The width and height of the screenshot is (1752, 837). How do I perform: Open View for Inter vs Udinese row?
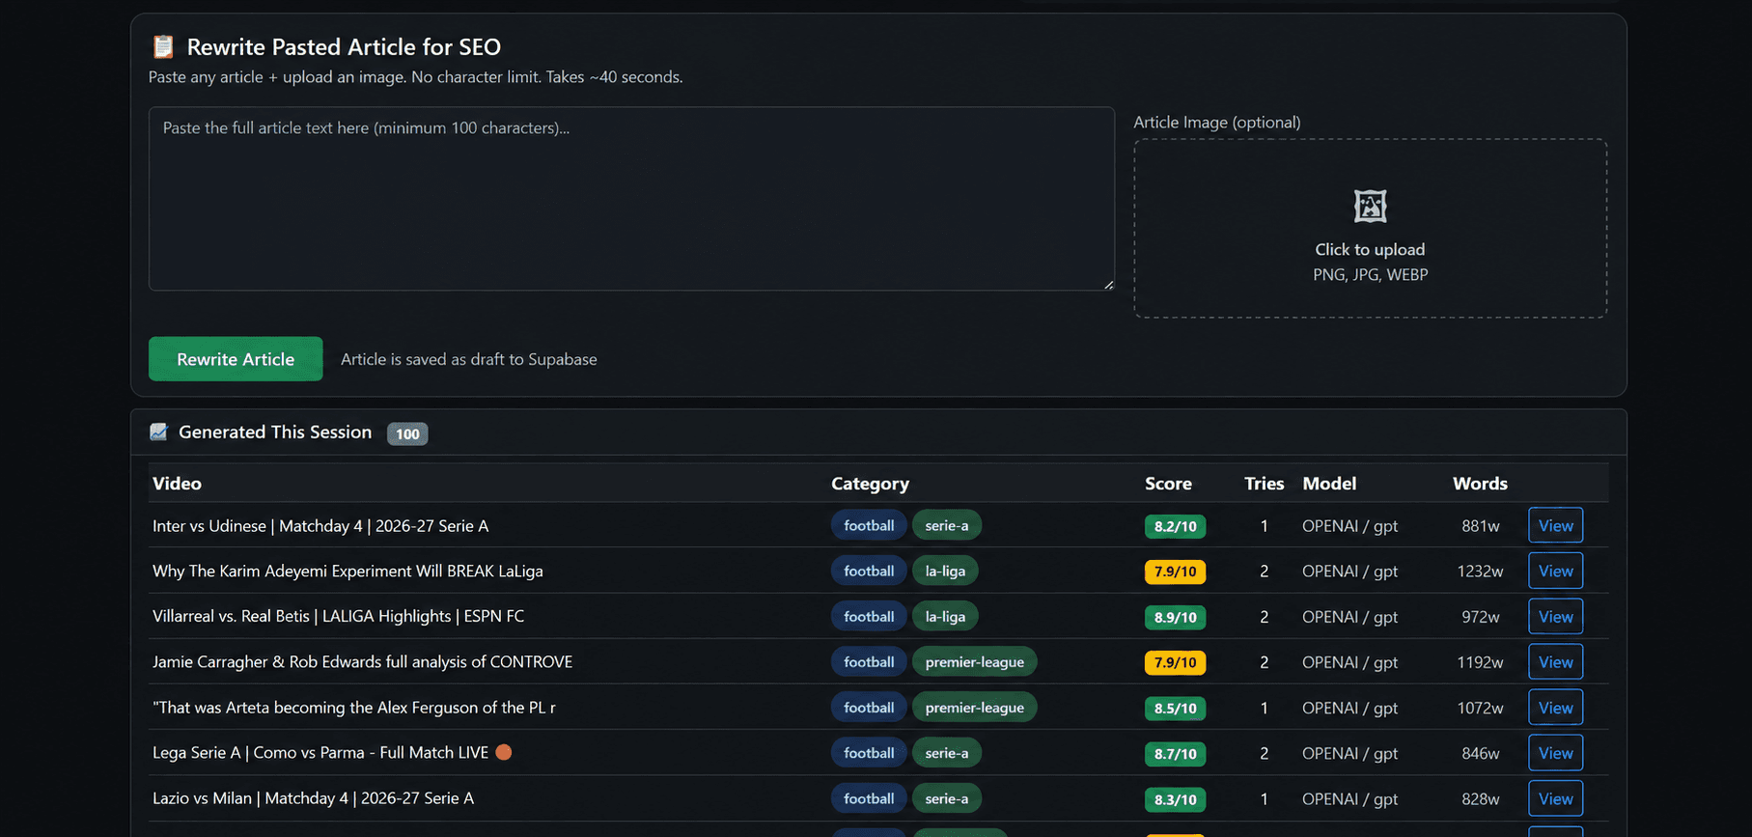tap(1555, 525)
